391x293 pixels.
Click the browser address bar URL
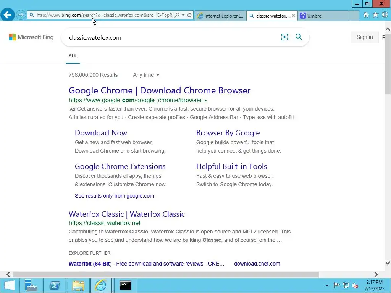pos(104,15)
